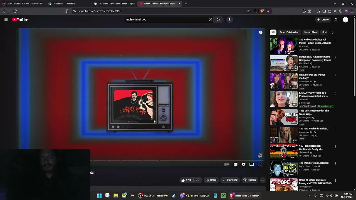Reload the current page
This screenshot has width=356, height=200.
pyautogui.click(x=15, y=11)
